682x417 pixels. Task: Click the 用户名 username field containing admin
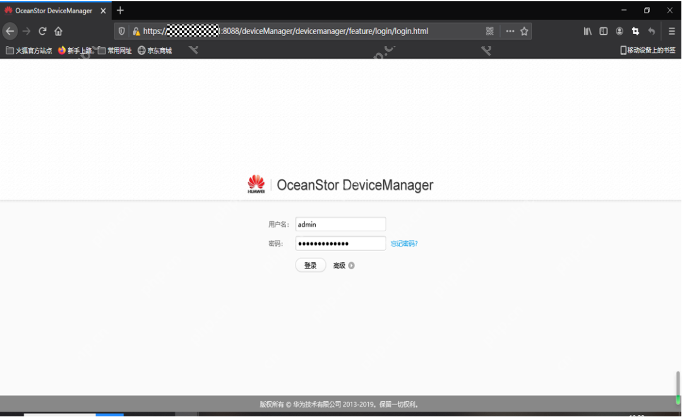[x=340, y=224]
